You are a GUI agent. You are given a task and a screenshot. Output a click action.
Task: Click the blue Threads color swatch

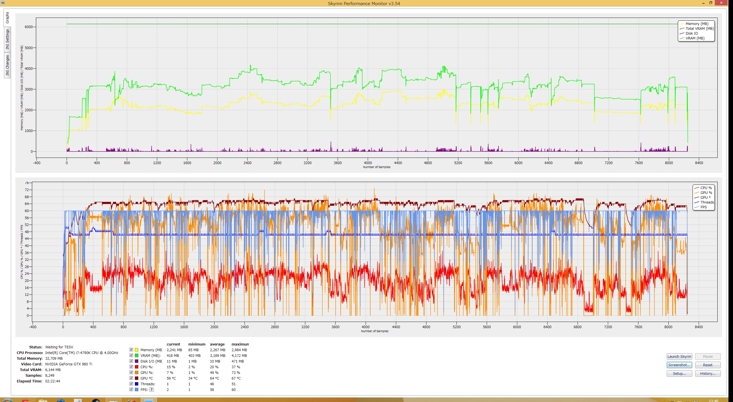click(137, 384)
